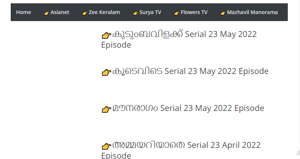Image resolution: width=300 pixels, height=159 pixels.
Task: Click the hand icon before കുടുംബവിളക്ക് Serial
Action: click(x=106, y=35)
